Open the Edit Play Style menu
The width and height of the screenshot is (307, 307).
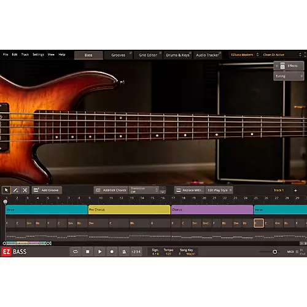[219, 190]
